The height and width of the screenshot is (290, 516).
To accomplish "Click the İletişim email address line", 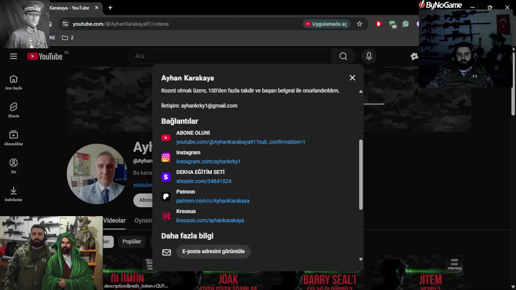I will (199, 106).
